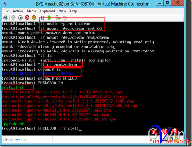Click the microsoft-hyper-v-debuginfo x86_64.rpm file name
192x147 pixels.
pyautogui.click(x=70, y=106)
